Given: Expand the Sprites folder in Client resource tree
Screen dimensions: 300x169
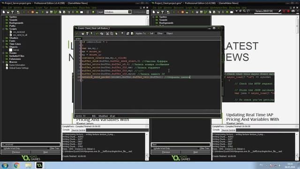Looking at the screenshot, I should coord(153,17).
